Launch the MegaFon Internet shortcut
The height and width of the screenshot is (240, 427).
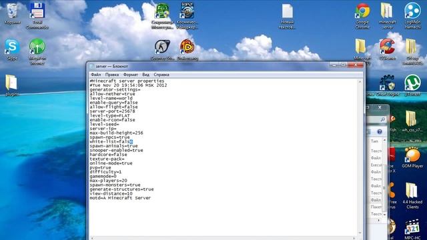tap(37, 52)
